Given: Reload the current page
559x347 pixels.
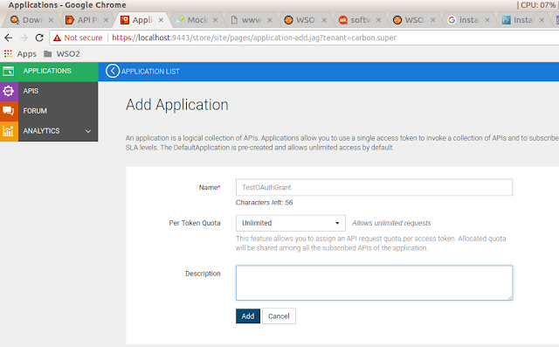Looking at the screenshot, I should [x=39, y=38].
